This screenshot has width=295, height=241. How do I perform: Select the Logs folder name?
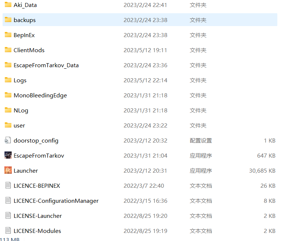pos(20,80)
